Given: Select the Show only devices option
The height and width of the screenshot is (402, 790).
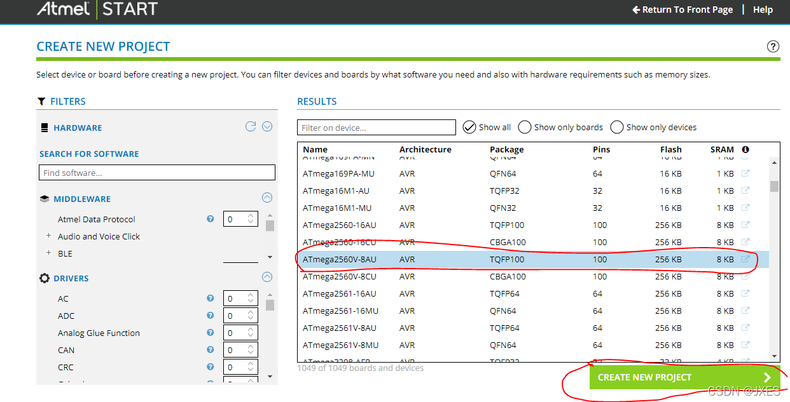Looking at the screenshot, I should [617, 127].
